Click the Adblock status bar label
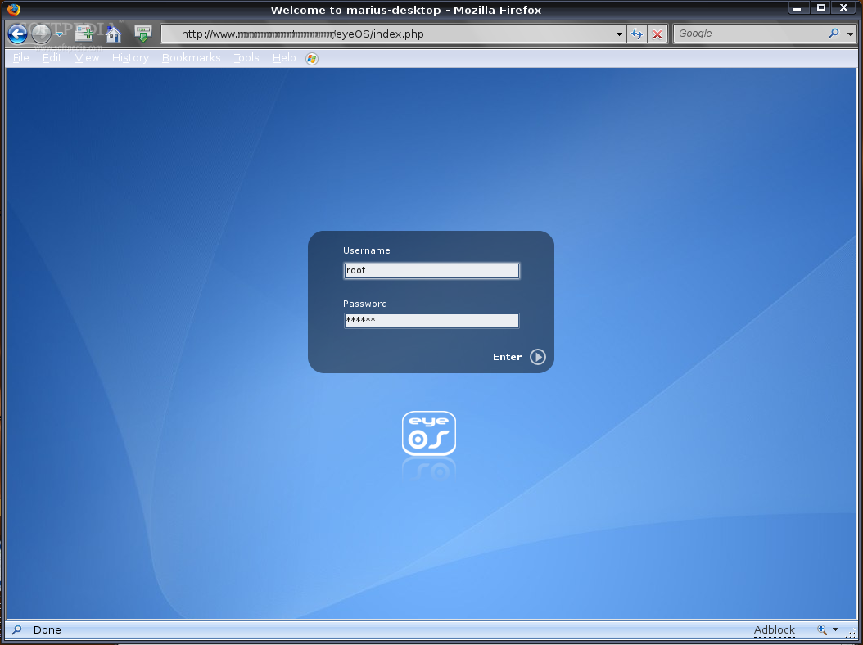The width and height of the screenshot is (863, 645). 775,629
